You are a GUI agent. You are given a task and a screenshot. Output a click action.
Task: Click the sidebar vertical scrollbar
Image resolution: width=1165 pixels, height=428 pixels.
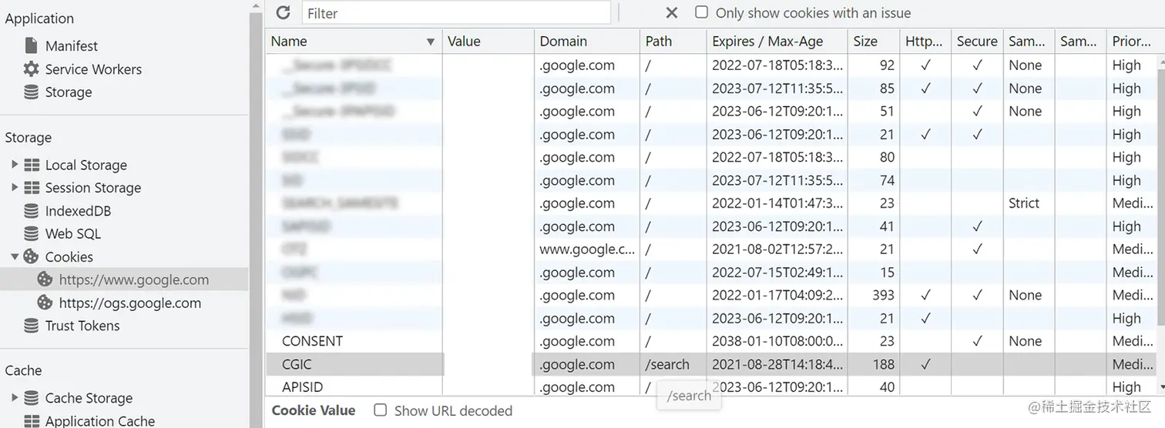click(x=257, y=214)
